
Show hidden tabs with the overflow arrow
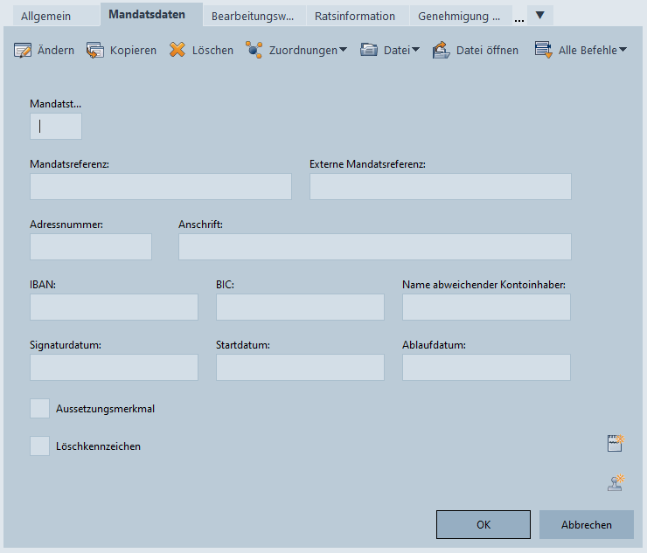[x=539, y=16]
